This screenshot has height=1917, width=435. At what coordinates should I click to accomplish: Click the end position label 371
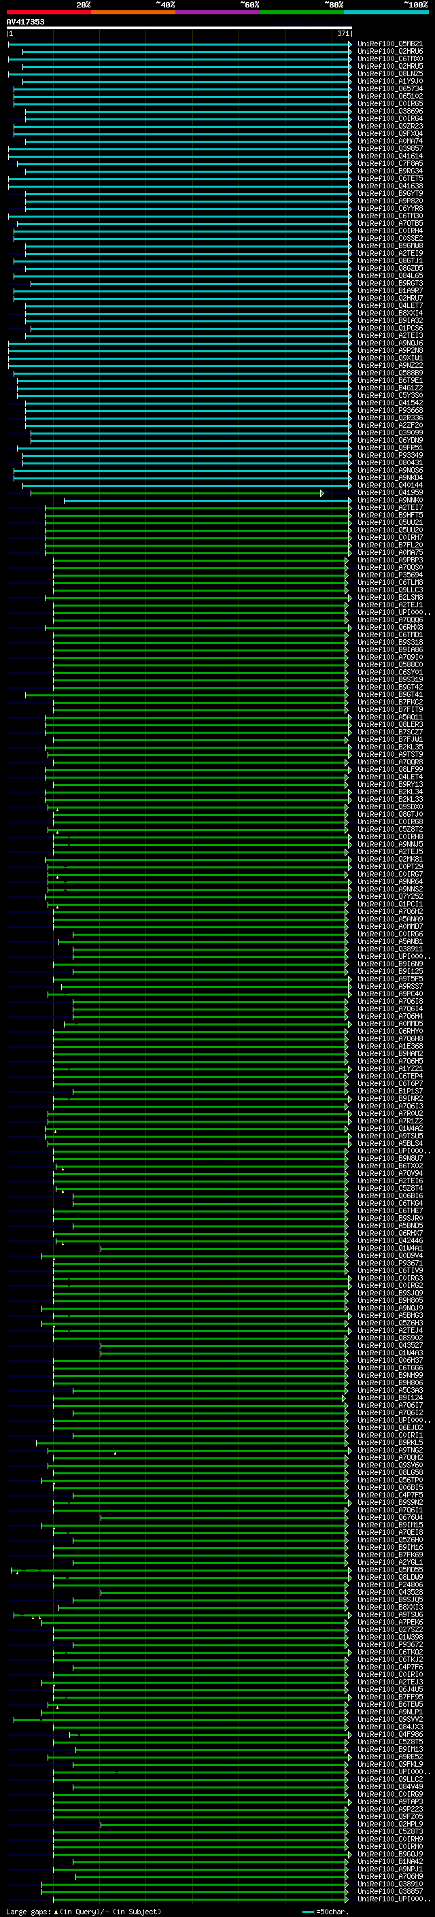(x=343, y=33)
